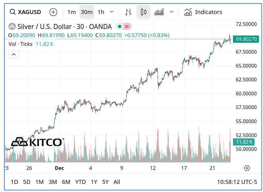Set range to 6M
263x192 pixels.
tap(66, 182)
